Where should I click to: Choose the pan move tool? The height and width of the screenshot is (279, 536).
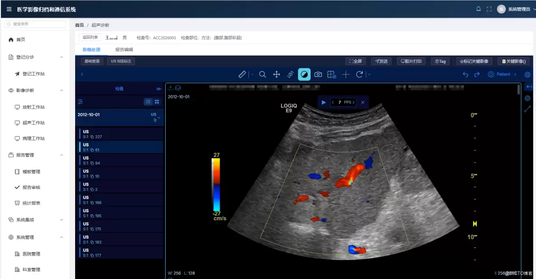277,75
